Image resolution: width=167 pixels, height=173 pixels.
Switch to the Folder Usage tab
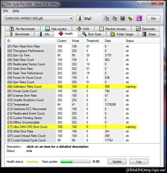coord(122,34)
